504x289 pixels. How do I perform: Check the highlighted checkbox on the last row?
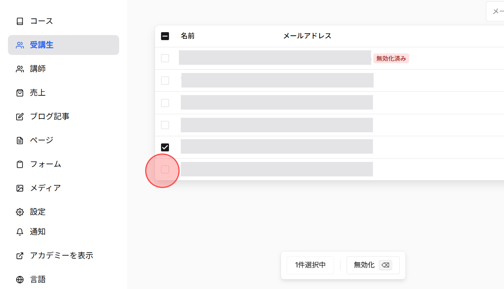[x=165, y=169]
